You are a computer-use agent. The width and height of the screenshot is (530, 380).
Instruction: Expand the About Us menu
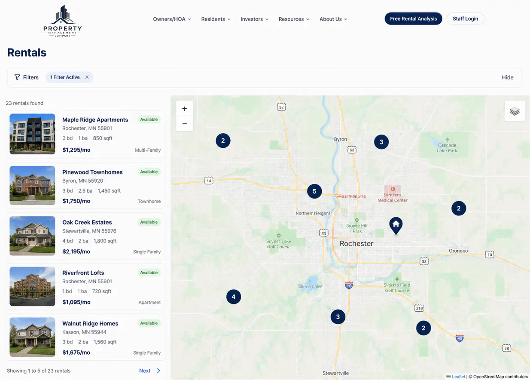click(x=333, y=19)
